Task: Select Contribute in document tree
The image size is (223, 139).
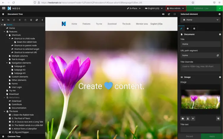Action: tap(17, 104)
